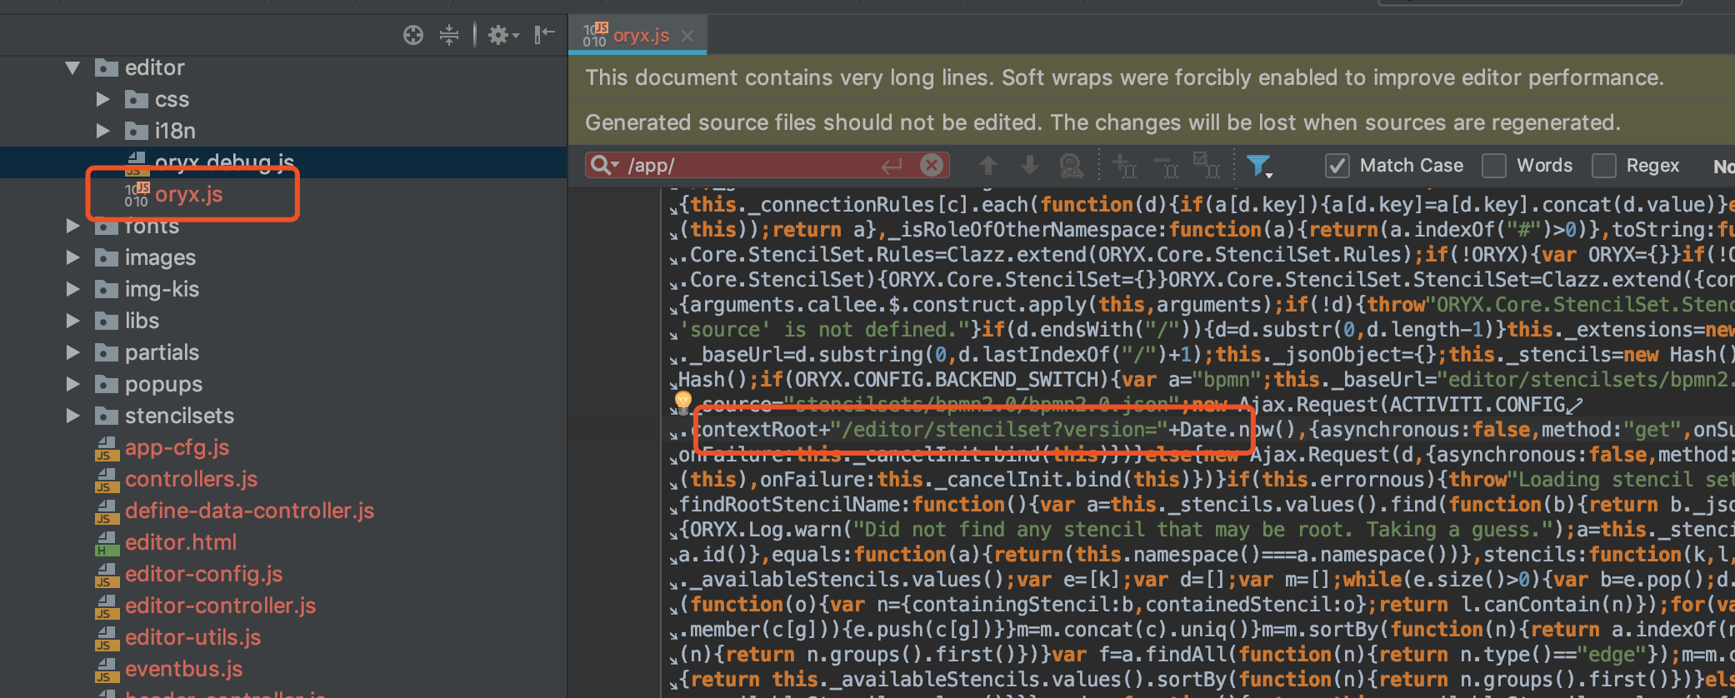This screenshot has width=1735, height=698.
Task: Toggle the Match Case checkbox
Action: tap(1337, 166)
